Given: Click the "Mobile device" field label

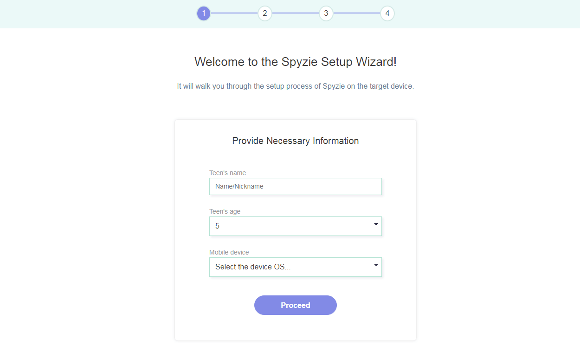Looking at the screenshot, I should click(x=229, y=252).
